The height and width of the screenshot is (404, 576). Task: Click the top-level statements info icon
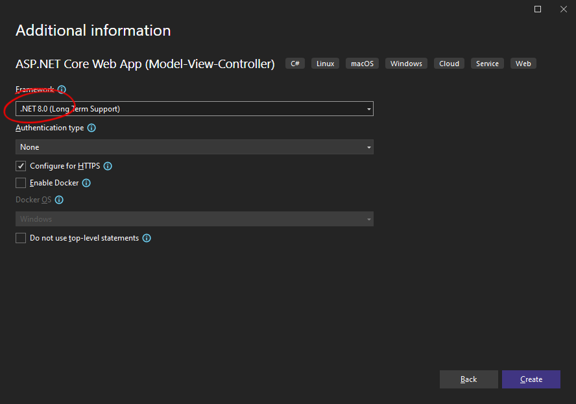pos(147,238)
